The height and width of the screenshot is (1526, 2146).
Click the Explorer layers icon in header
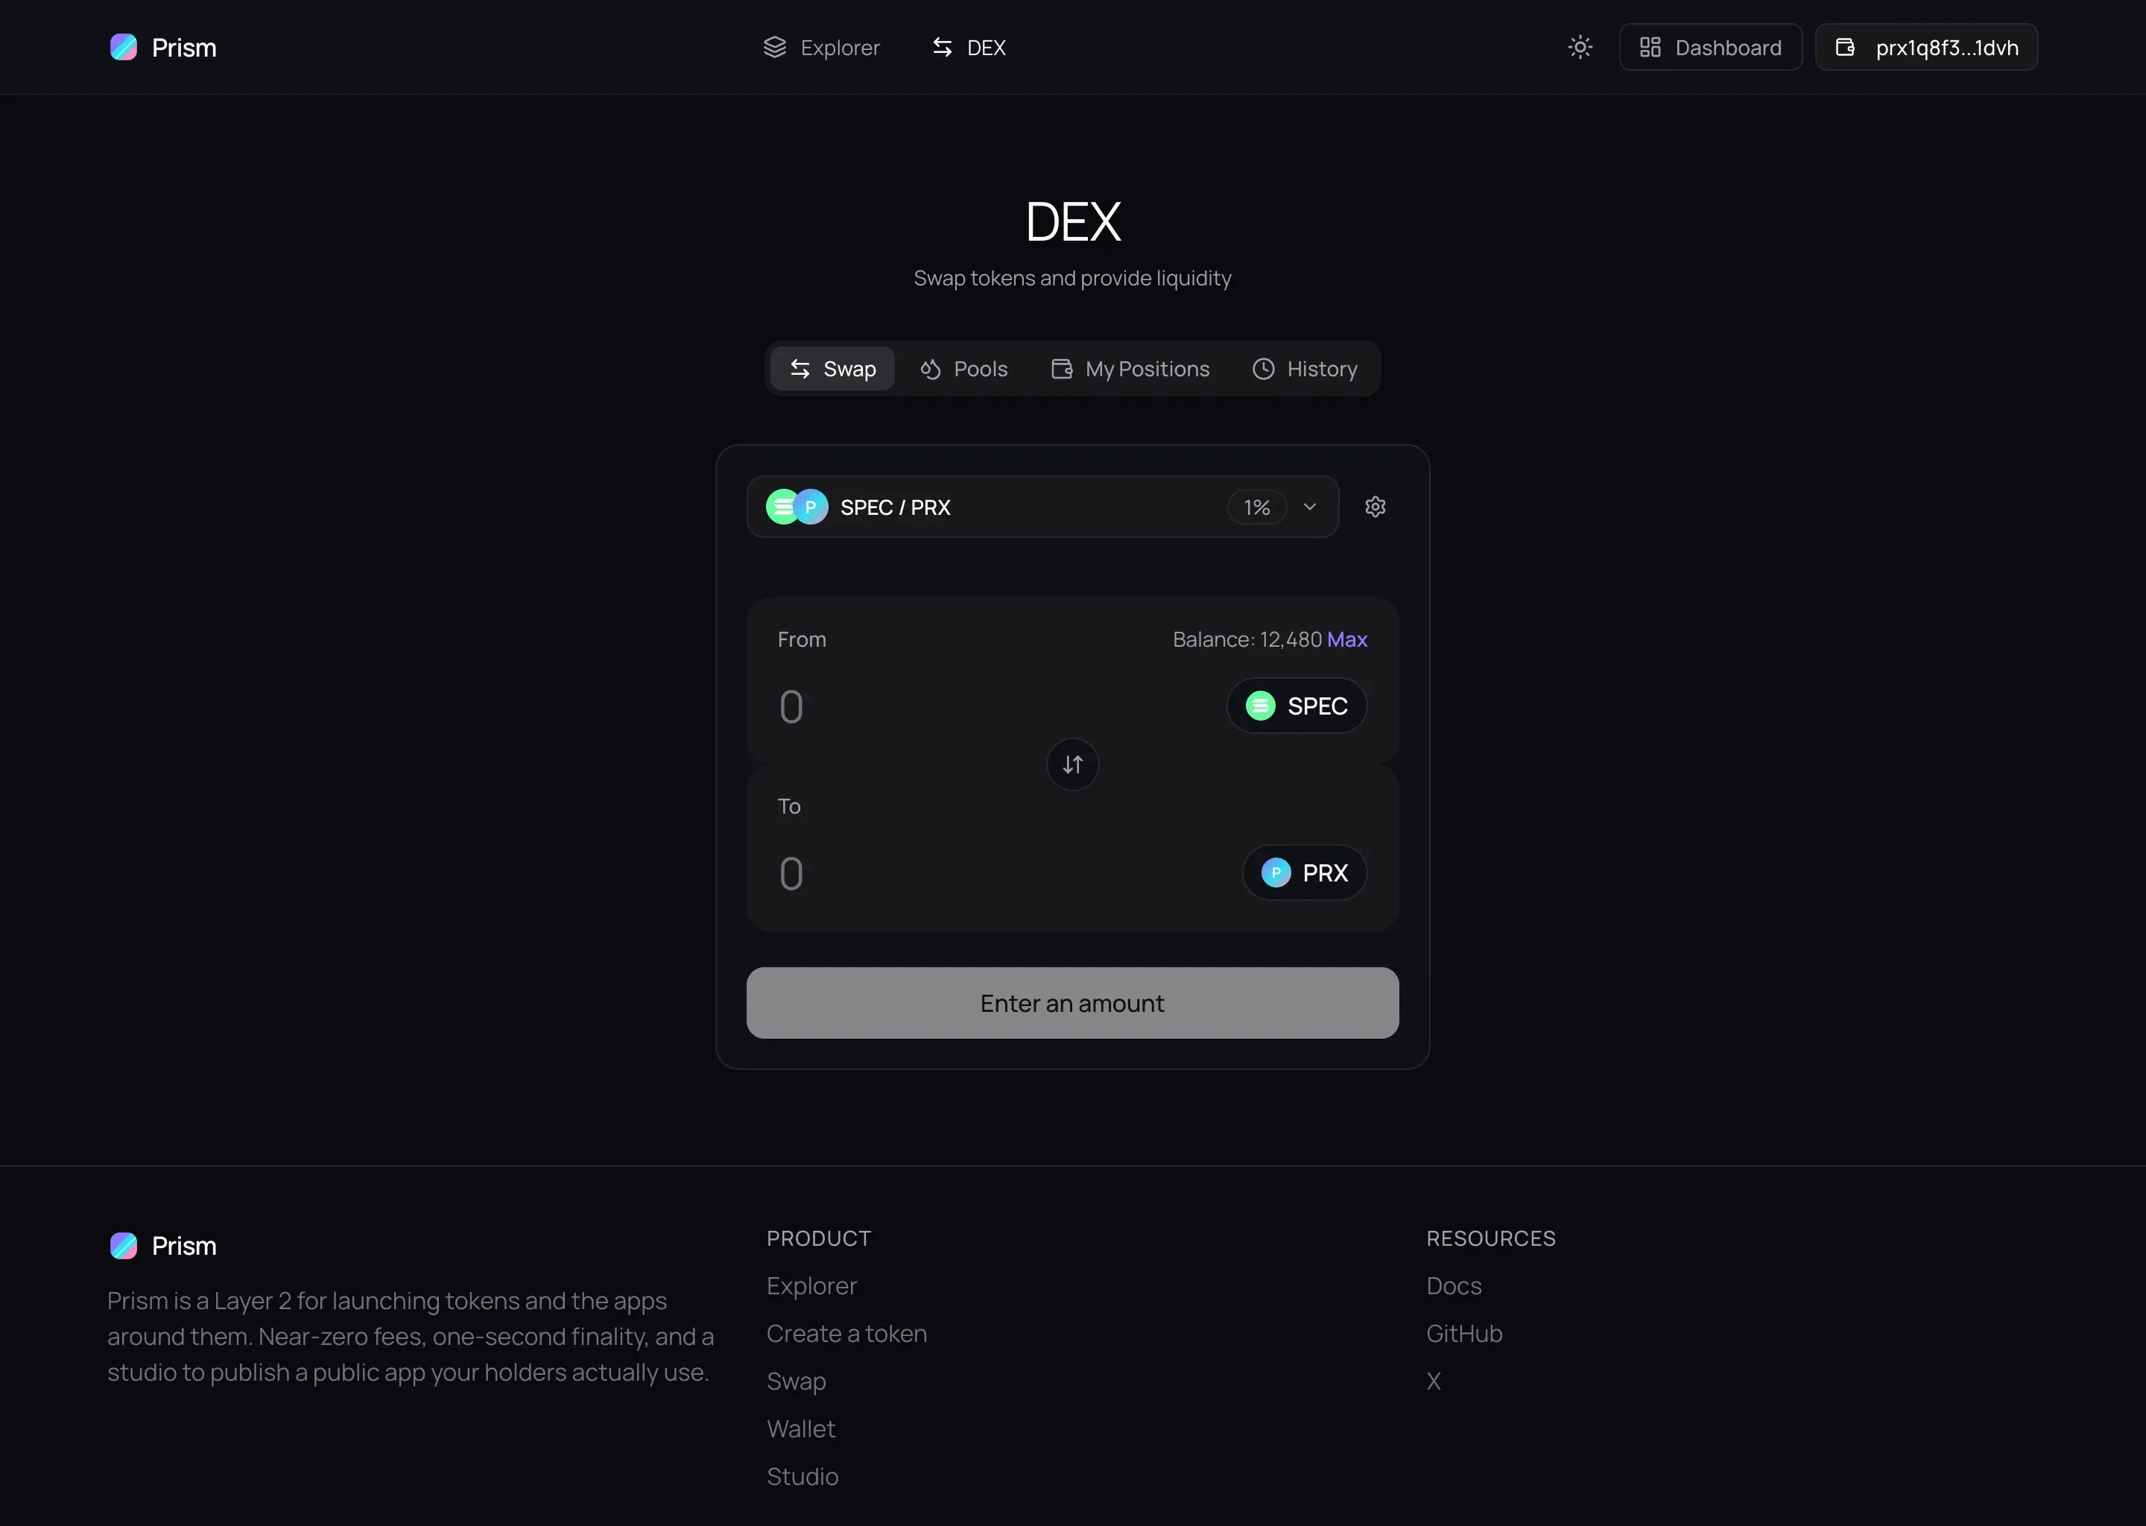774,47
